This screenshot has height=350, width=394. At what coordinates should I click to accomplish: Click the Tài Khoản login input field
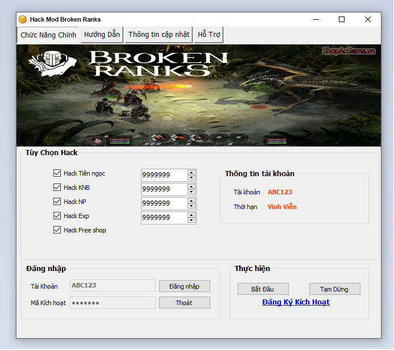(x=113, y=286)
